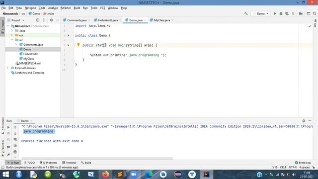
Task: Click the toolbar Stop square icon
Action: click(x=293, y=13)
